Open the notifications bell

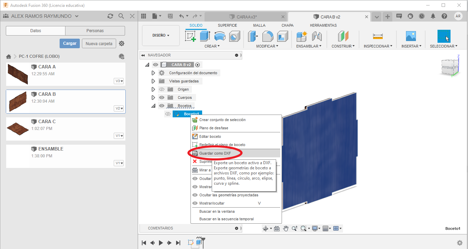[x=433, y=16]
